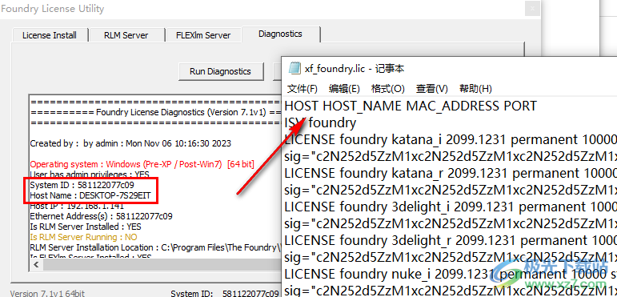Click the 'LICENSE foundry 3delight_r' line
The image size is (617, 297).
(x=451, y=240)
